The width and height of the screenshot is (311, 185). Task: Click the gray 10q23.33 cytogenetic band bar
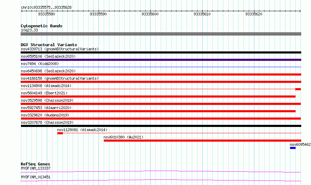pyautogui.click(x=161, y=34)
